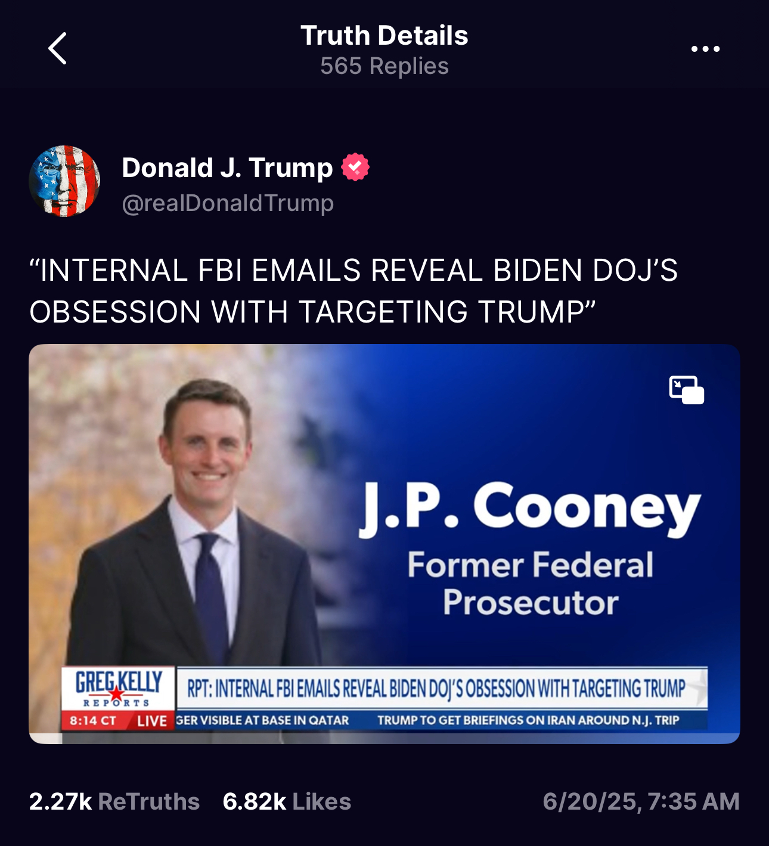
Task: Click the Iran briefings news ticker
Action: coord(528,720)
